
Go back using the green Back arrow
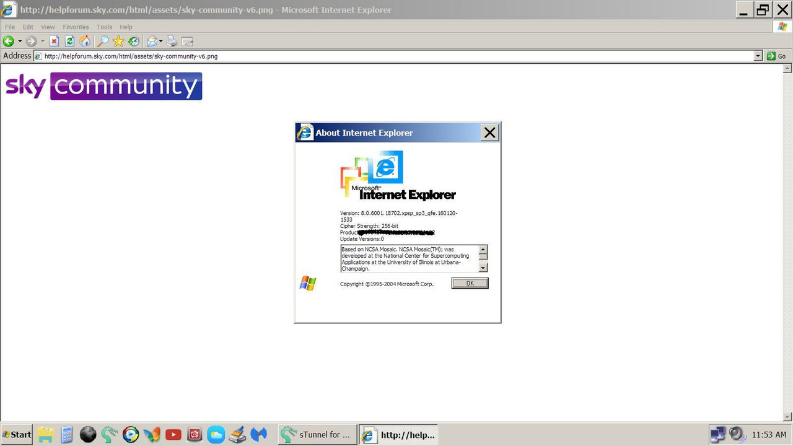[x=9, y=42]
